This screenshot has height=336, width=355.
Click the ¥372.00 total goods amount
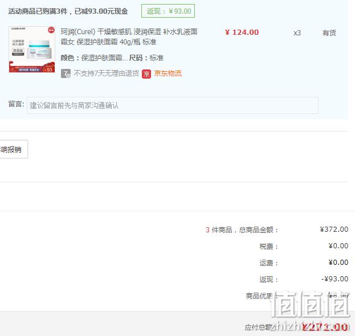(334, 230)
